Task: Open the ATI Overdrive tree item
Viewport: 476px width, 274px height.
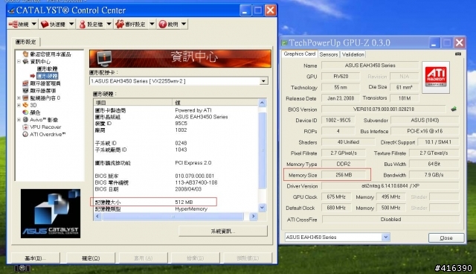Action: 48,134
